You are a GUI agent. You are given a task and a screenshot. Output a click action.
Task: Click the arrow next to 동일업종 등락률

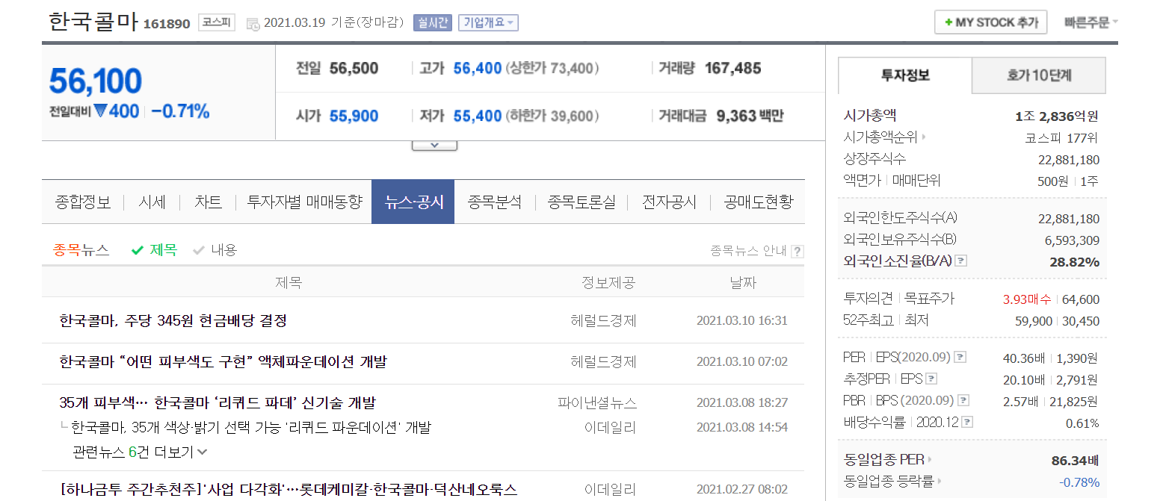[x=939, y=482]
